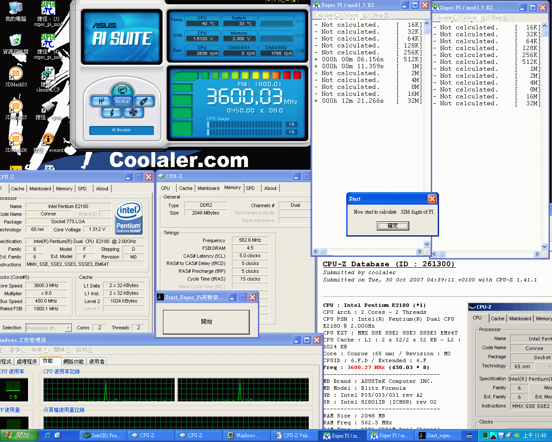Select Mainboard tab in left CPU-Z window
552x442 pixels.
(40, 189)
